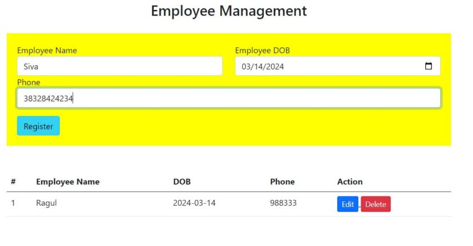Click the DOB column header
This screenshot has height=246, width=473.
(182, 181)
